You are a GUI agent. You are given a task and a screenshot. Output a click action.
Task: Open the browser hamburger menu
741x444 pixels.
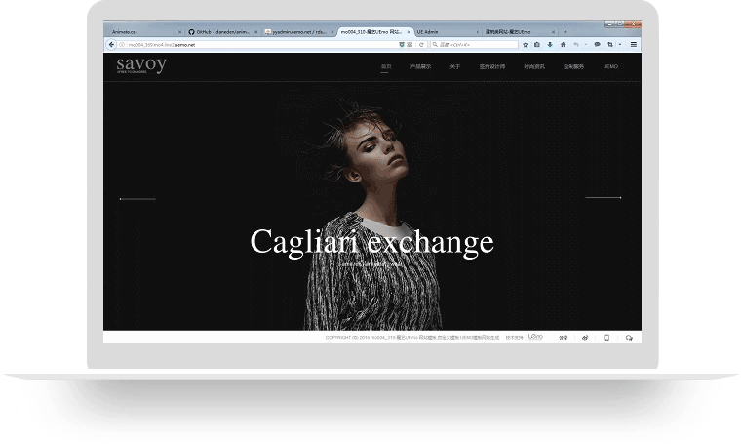[x=633, y=45]
